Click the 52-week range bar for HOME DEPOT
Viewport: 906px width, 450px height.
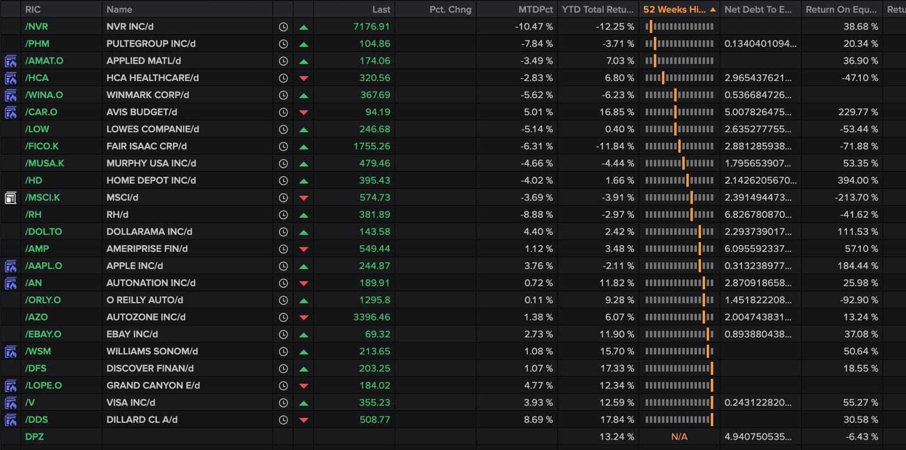tap(679, 180)
